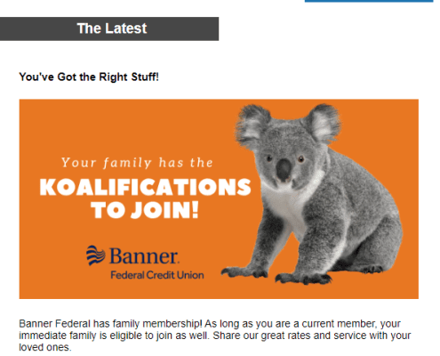Click the koala's white chest fur
The image size is (440, 356).
(286, 207)
